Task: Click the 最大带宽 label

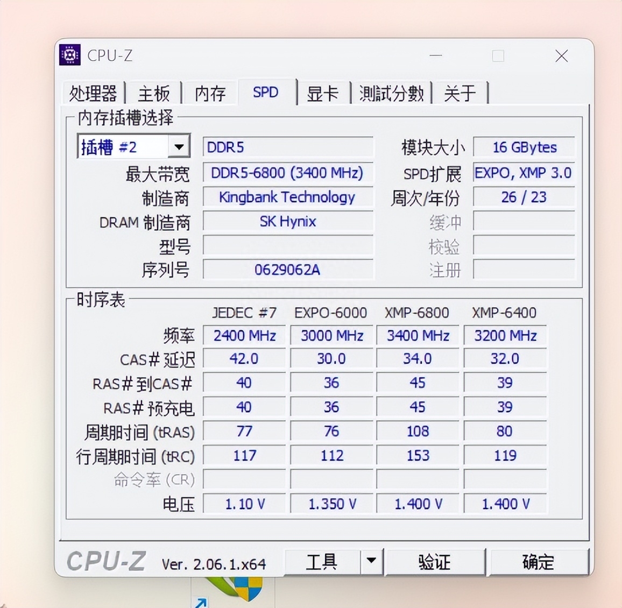Action: click(x=158, y=174)
